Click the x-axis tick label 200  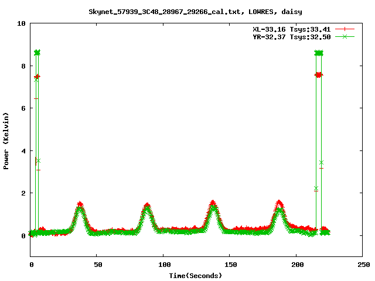(x=298, y=265)
